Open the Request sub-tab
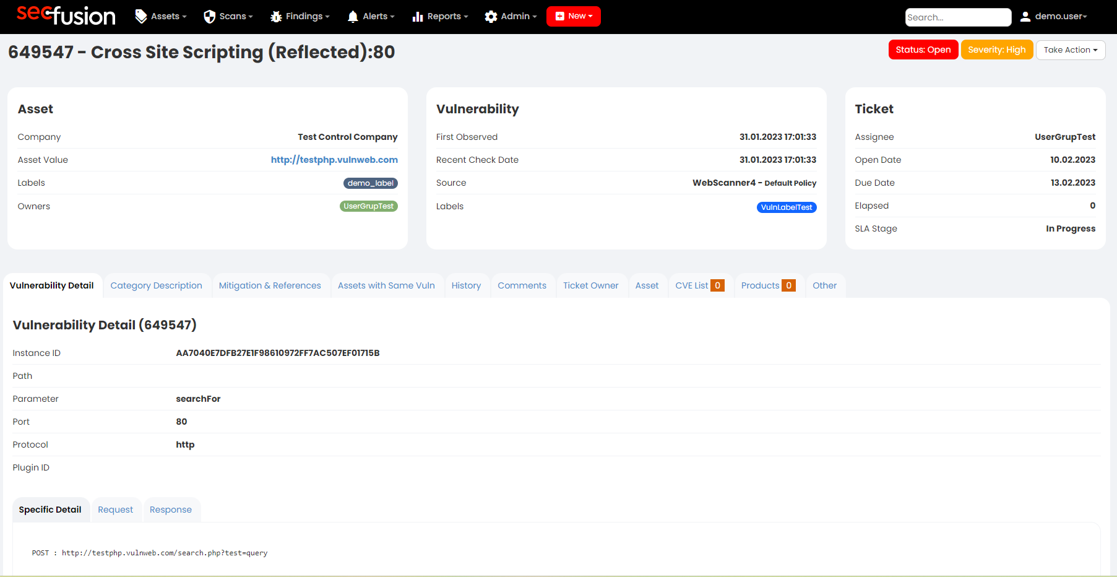 pyautogui.click(x=115, y=510)
